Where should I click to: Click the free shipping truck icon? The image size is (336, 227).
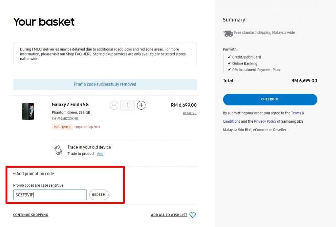click(x=228, y=33)
